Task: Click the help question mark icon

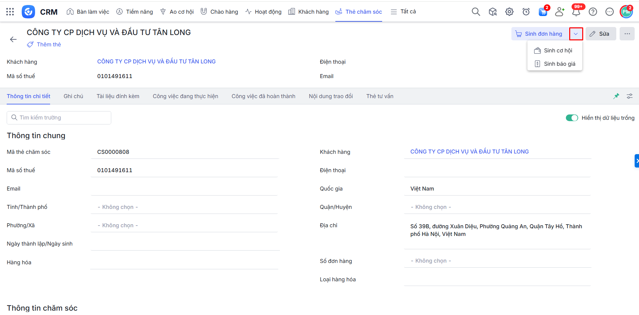Action: coord(593,12)
